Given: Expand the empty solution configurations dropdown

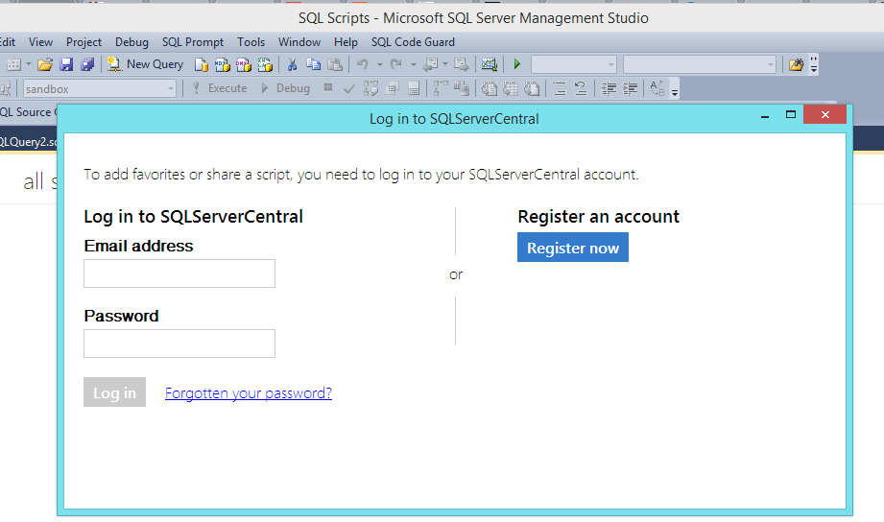Looking at the screenshot, I should pyautogui.click(x=610, y=64).
